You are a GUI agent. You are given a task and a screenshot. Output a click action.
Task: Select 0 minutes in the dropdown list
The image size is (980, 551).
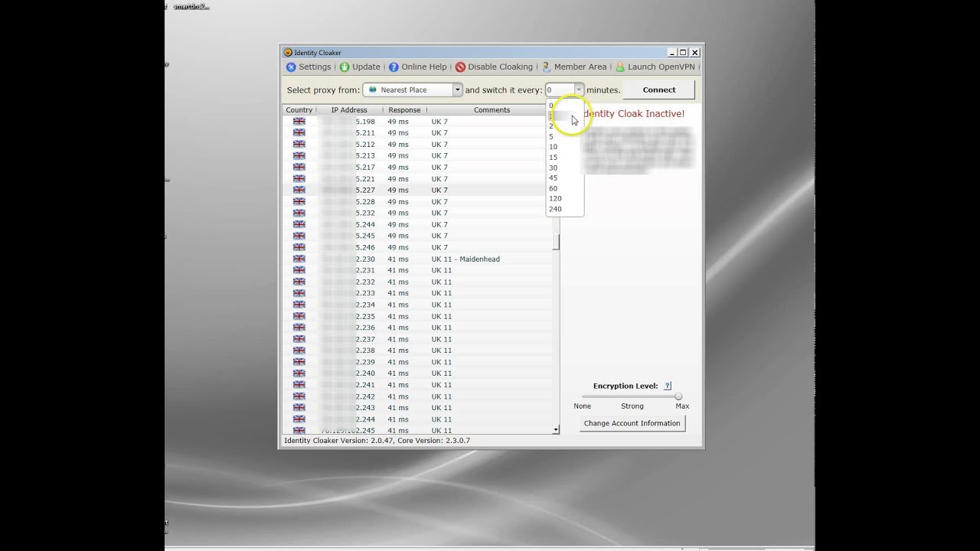pyautogui.click(x=564, y=106)
